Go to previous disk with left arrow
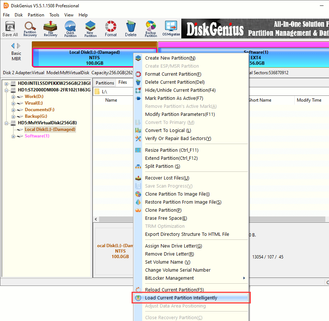This screenshot has width=329, height=321. [x=13, y=46]
